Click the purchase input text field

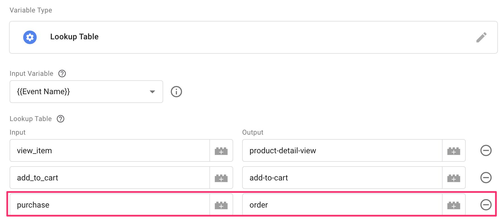pyautogui.click(x=110, y=205)
